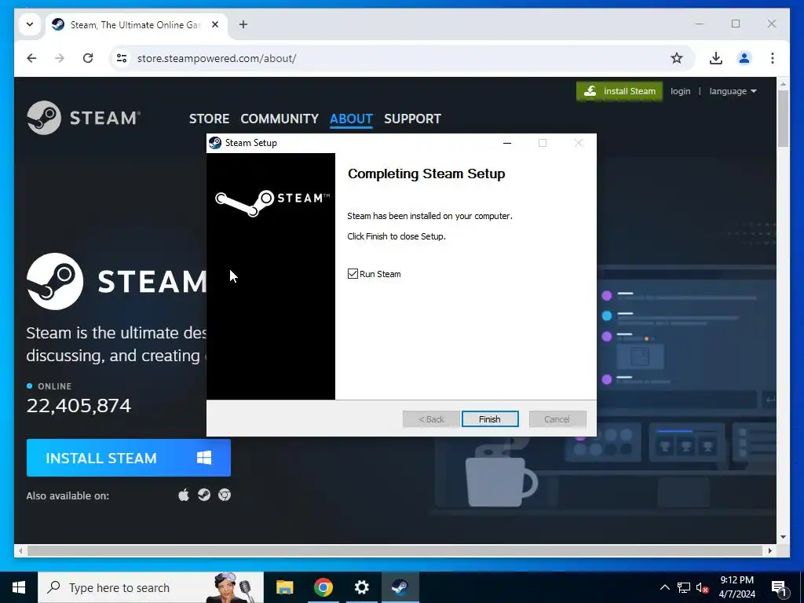
Task: Open a new Chrome tab
Action: coord(243,24)
